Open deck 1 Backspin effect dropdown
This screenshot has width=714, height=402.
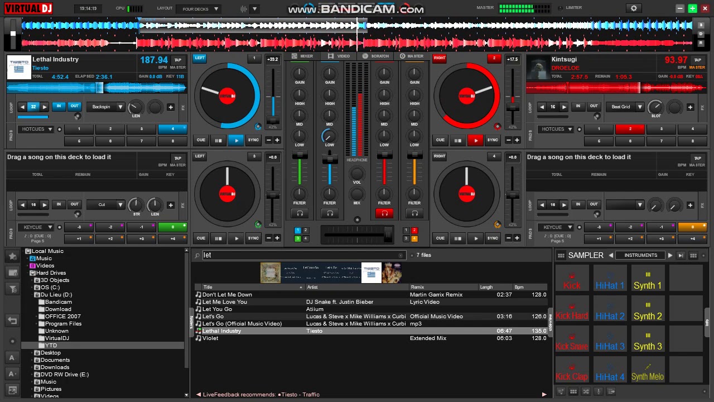(105, 107)
